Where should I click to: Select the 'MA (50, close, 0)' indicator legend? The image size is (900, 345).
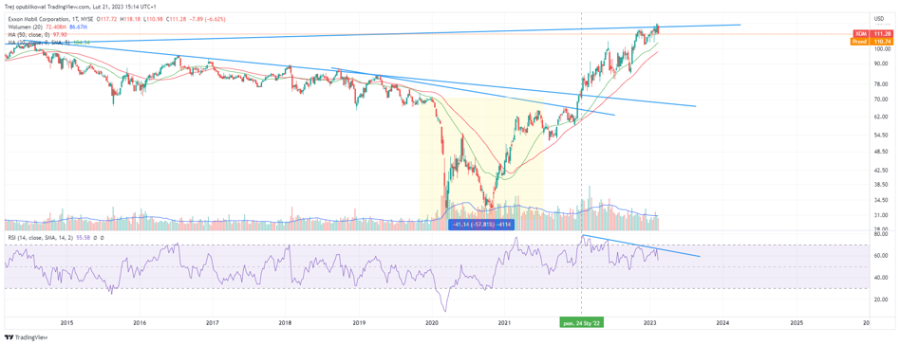coord(28,35)
